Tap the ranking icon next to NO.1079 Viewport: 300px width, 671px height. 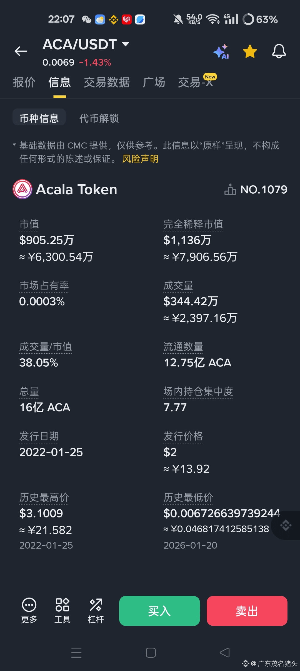click(x=230, y=189)
